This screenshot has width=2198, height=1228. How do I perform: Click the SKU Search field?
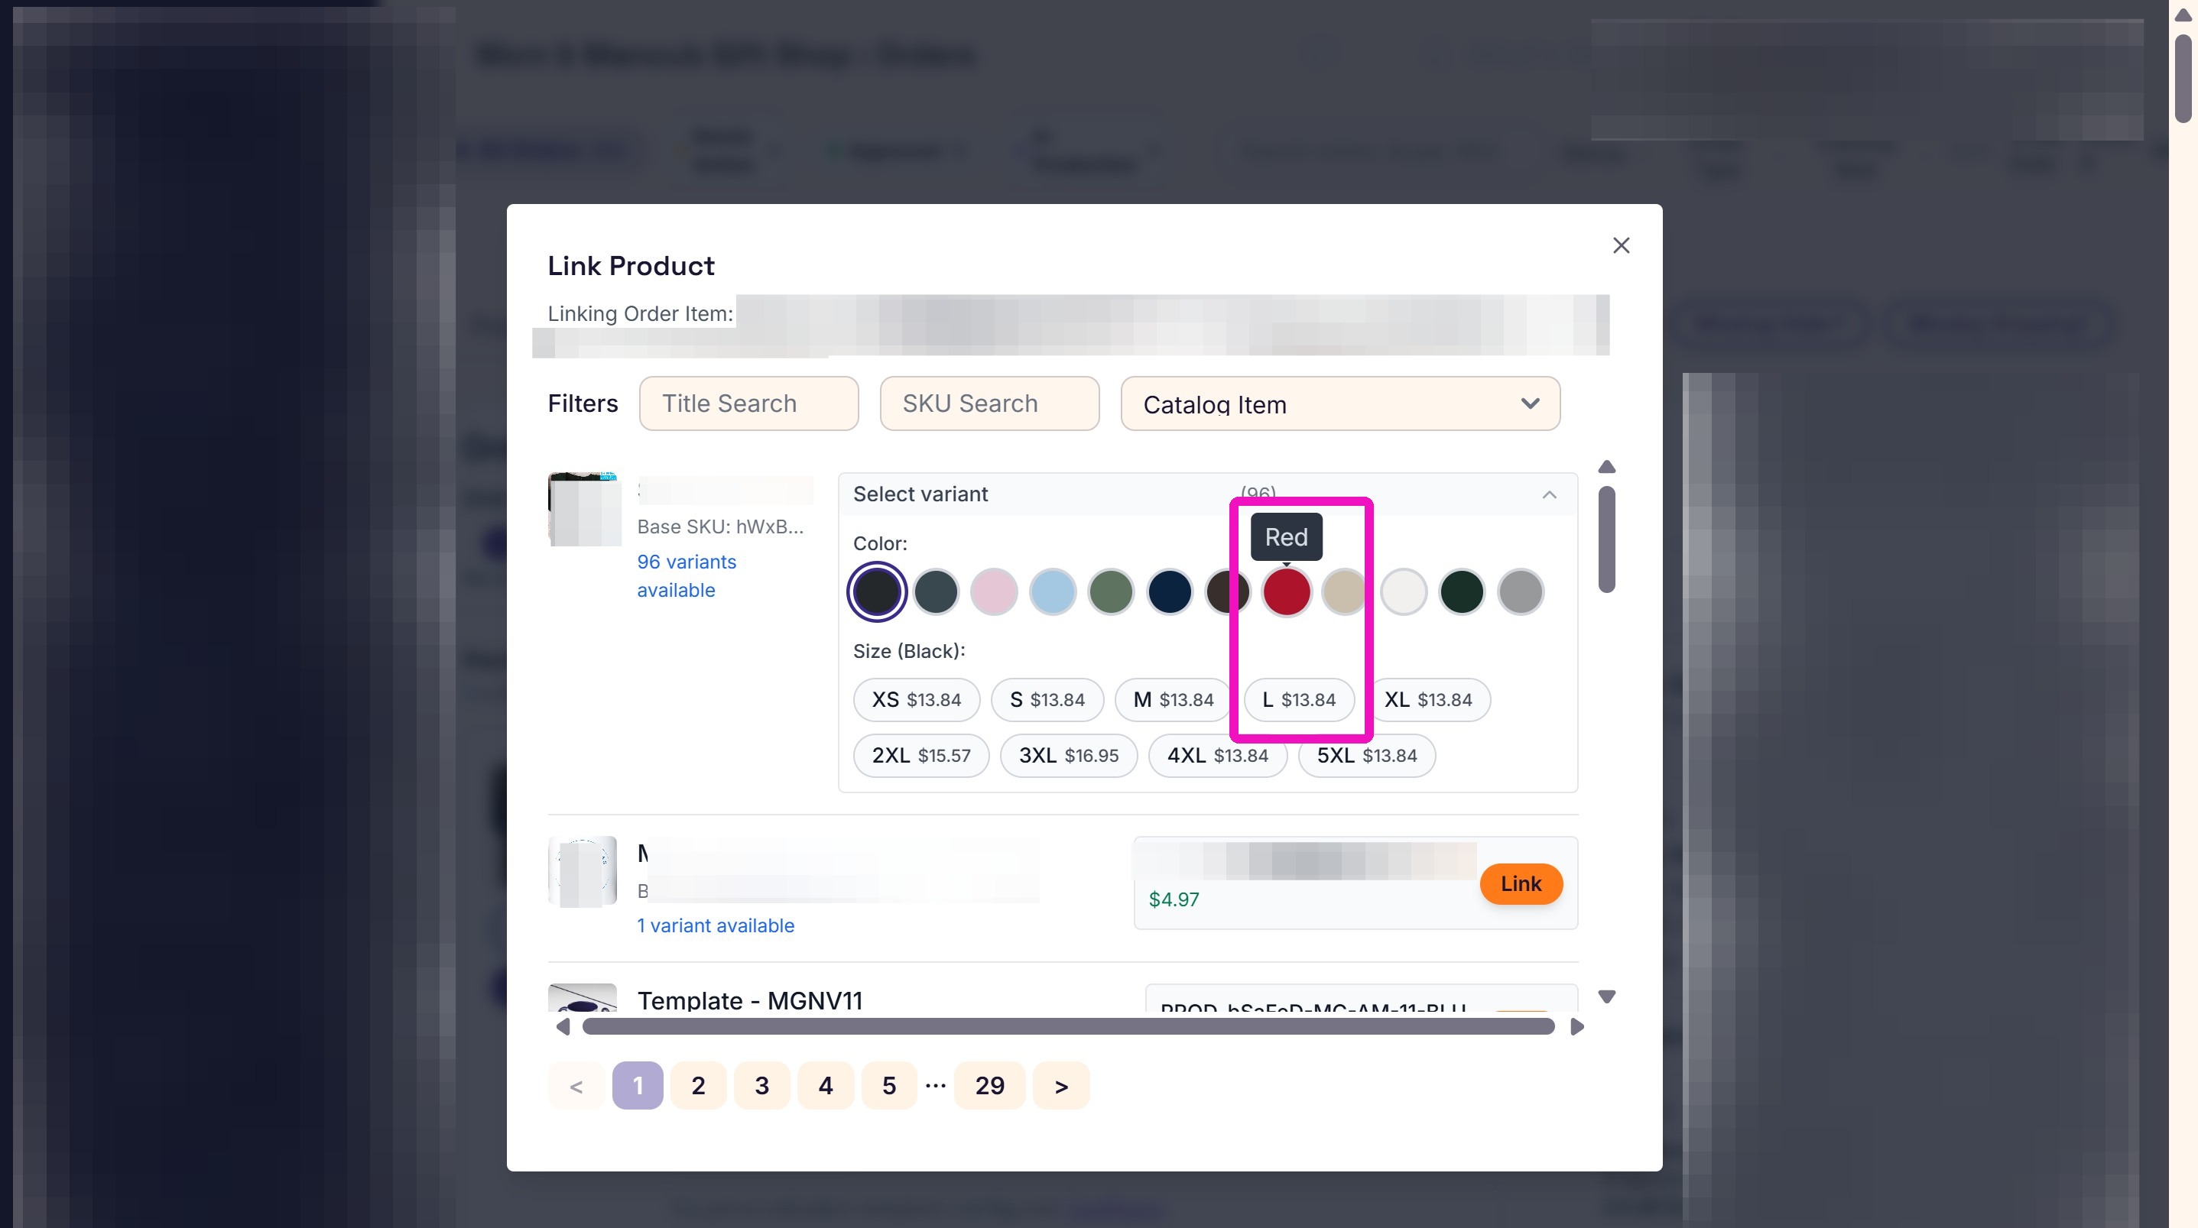[990, 403]
